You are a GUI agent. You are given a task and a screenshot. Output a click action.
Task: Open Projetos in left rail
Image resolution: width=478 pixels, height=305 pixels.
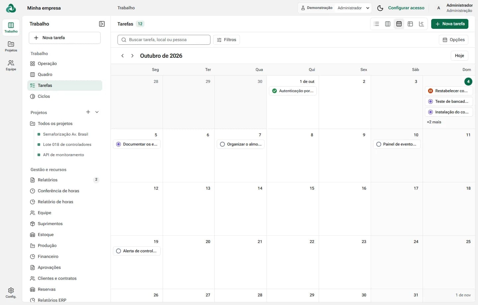11,46
